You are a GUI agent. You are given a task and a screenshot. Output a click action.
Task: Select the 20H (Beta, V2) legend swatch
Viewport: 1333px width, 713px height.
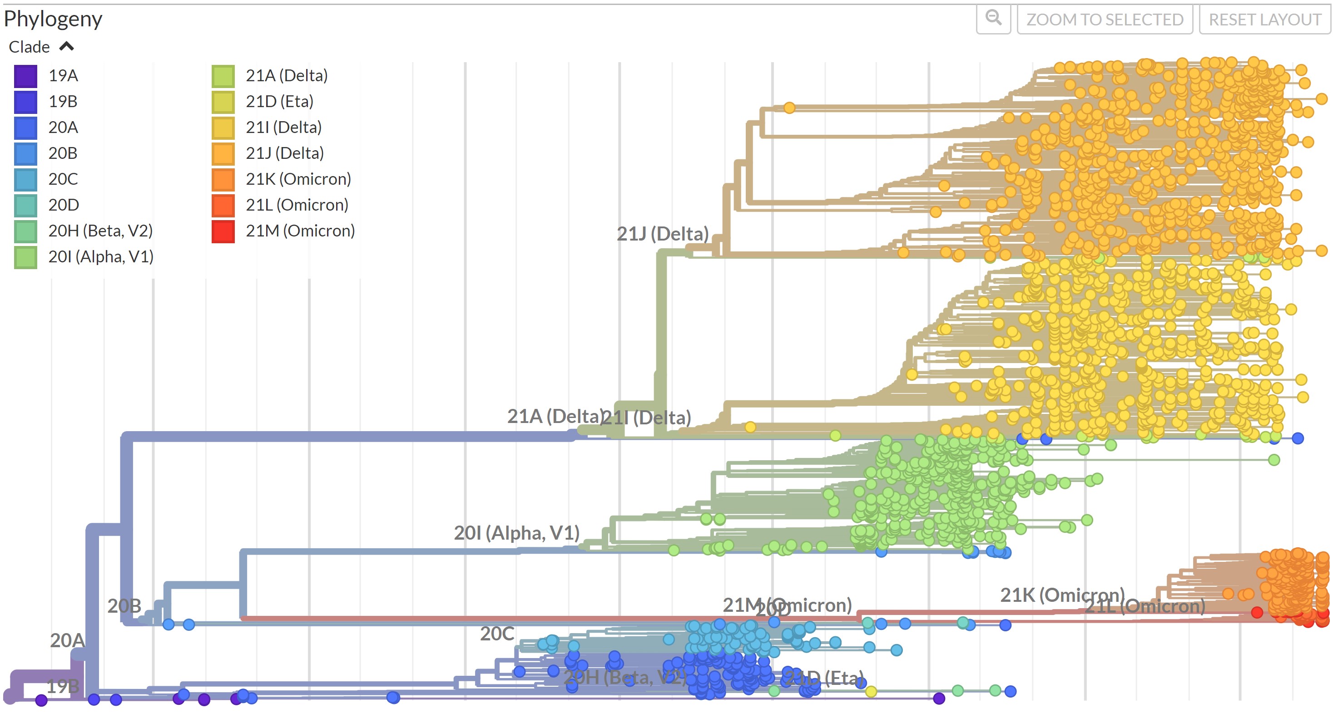click(25, 231)
